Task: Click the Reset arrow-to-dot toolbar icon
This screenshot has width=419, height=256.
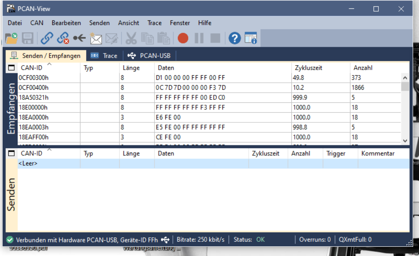Action: [x=80, y=38]
